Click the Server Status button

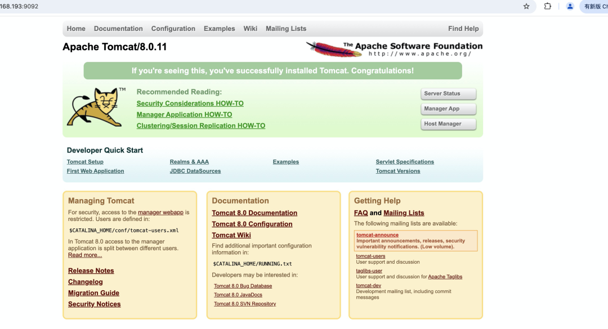click(448, 94)
